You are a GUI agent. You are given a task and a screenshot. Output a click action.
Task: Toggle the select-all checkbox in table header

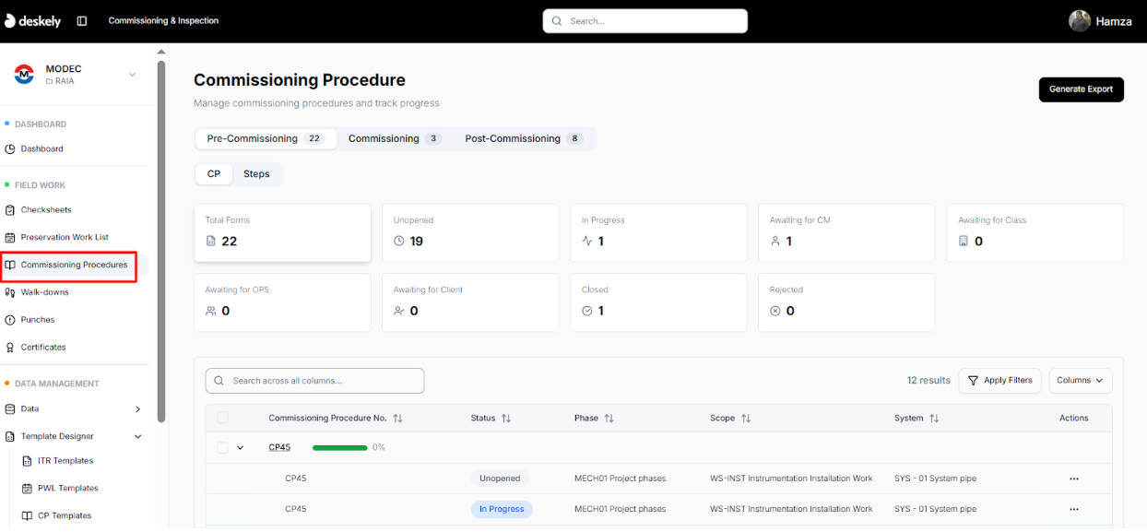tap(222, 418)
